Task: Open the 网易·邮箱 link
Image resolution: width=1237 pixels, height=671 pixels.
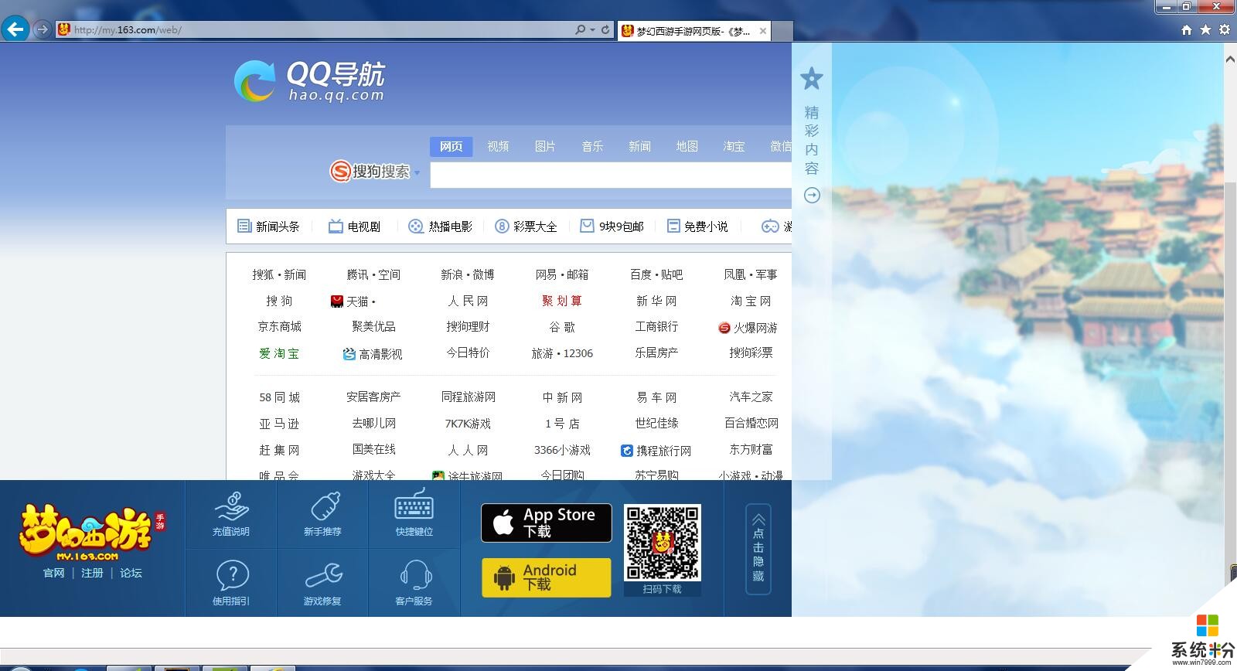Action: click(x=562, y=274)
